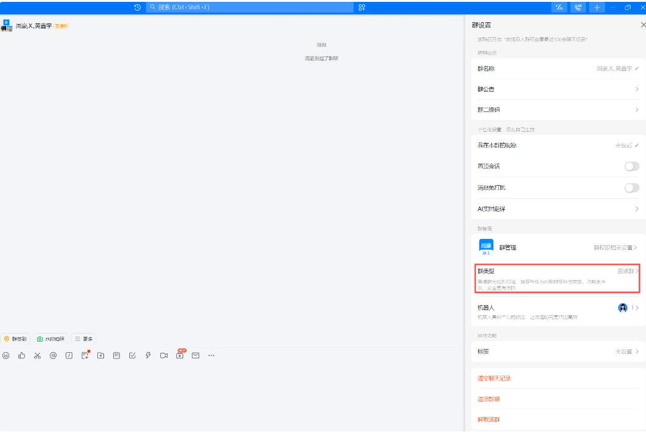
Task: Click 解散该群 to disband group
Action: (x=489, y=420)
